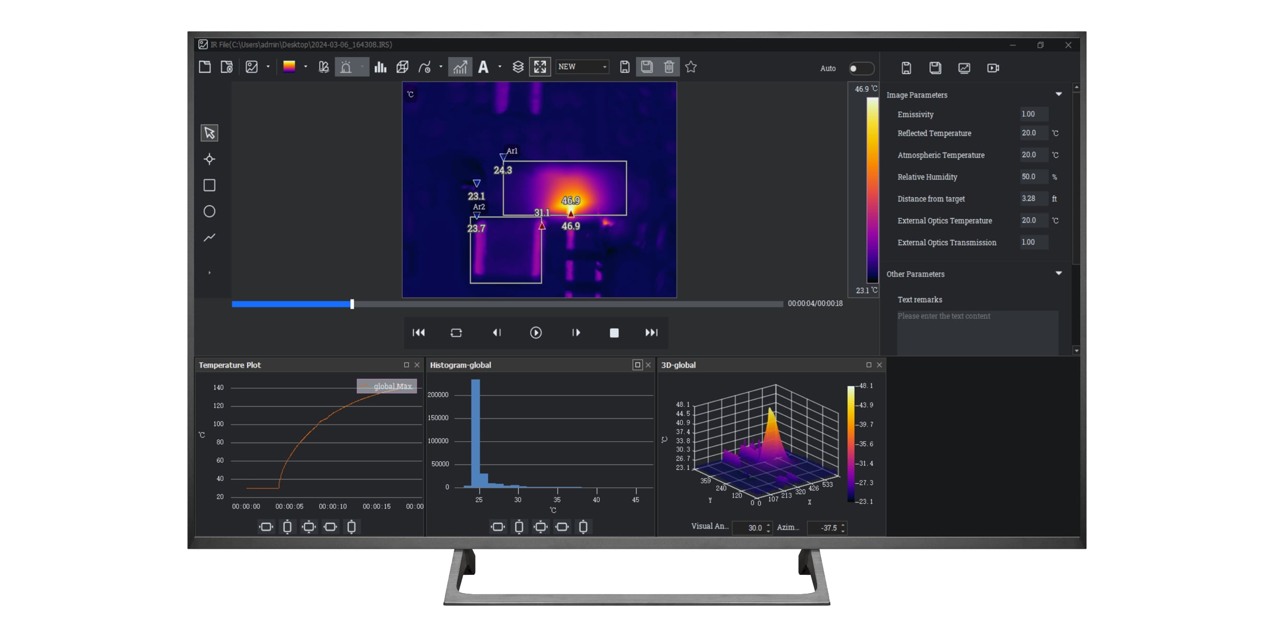
Task: Click first zoom button under Histogram
Action: coord(498,527)
